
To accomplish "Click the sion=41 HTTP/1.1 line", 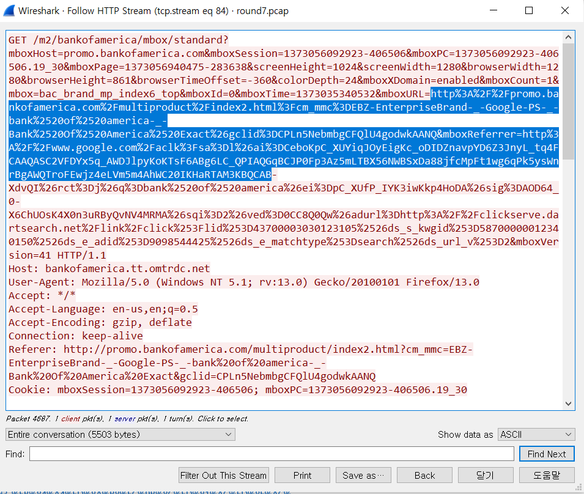I will coord(57,255).
